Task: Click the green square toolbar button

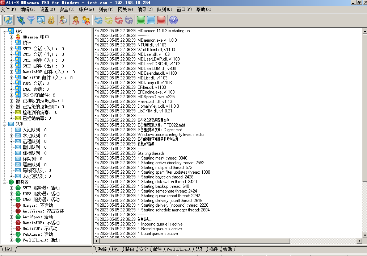Action: click(x=141, y=20)
